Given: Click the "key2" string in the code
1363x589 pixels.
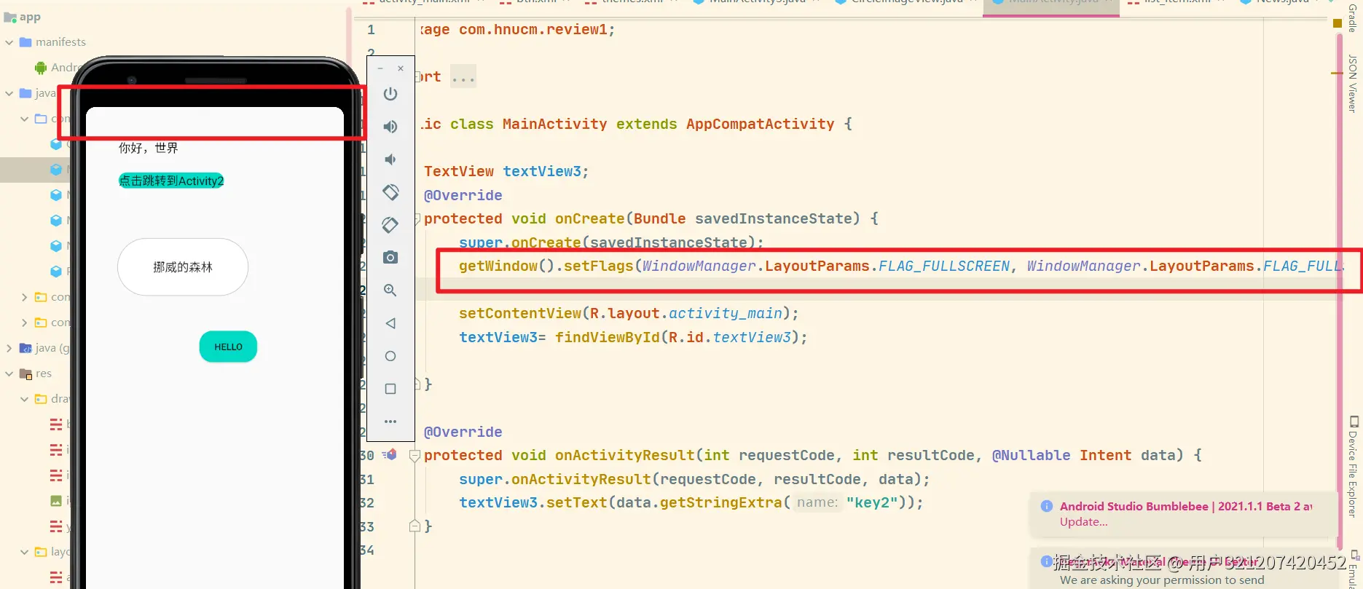Looking at the screenshot, I should pos(872,502).
